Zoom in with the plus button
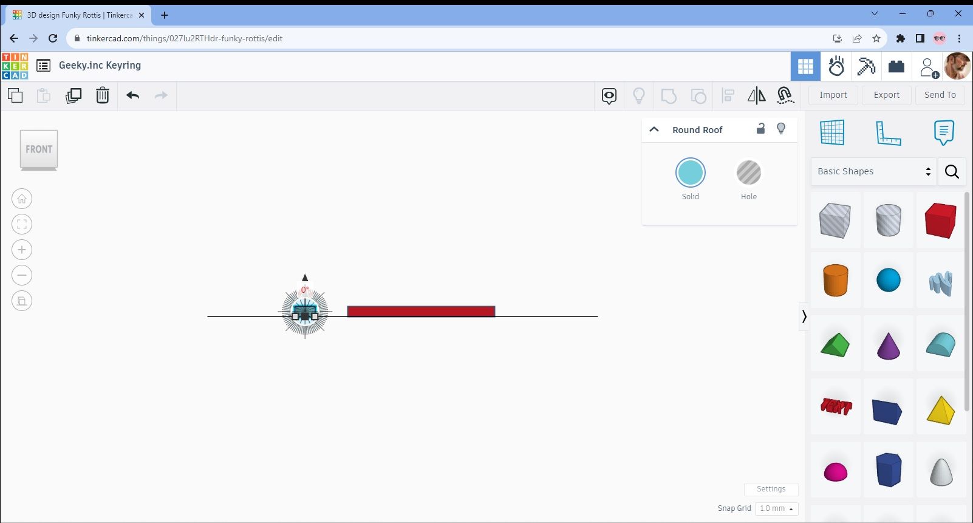This screenshot has width=973, height=523. (22, 250)
